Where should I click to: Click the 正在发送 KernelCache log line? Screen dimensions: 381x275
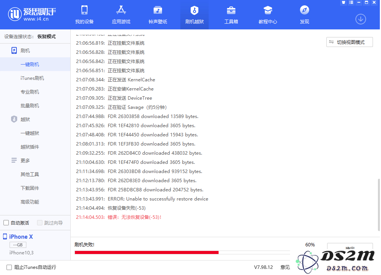tap(115, 80)
